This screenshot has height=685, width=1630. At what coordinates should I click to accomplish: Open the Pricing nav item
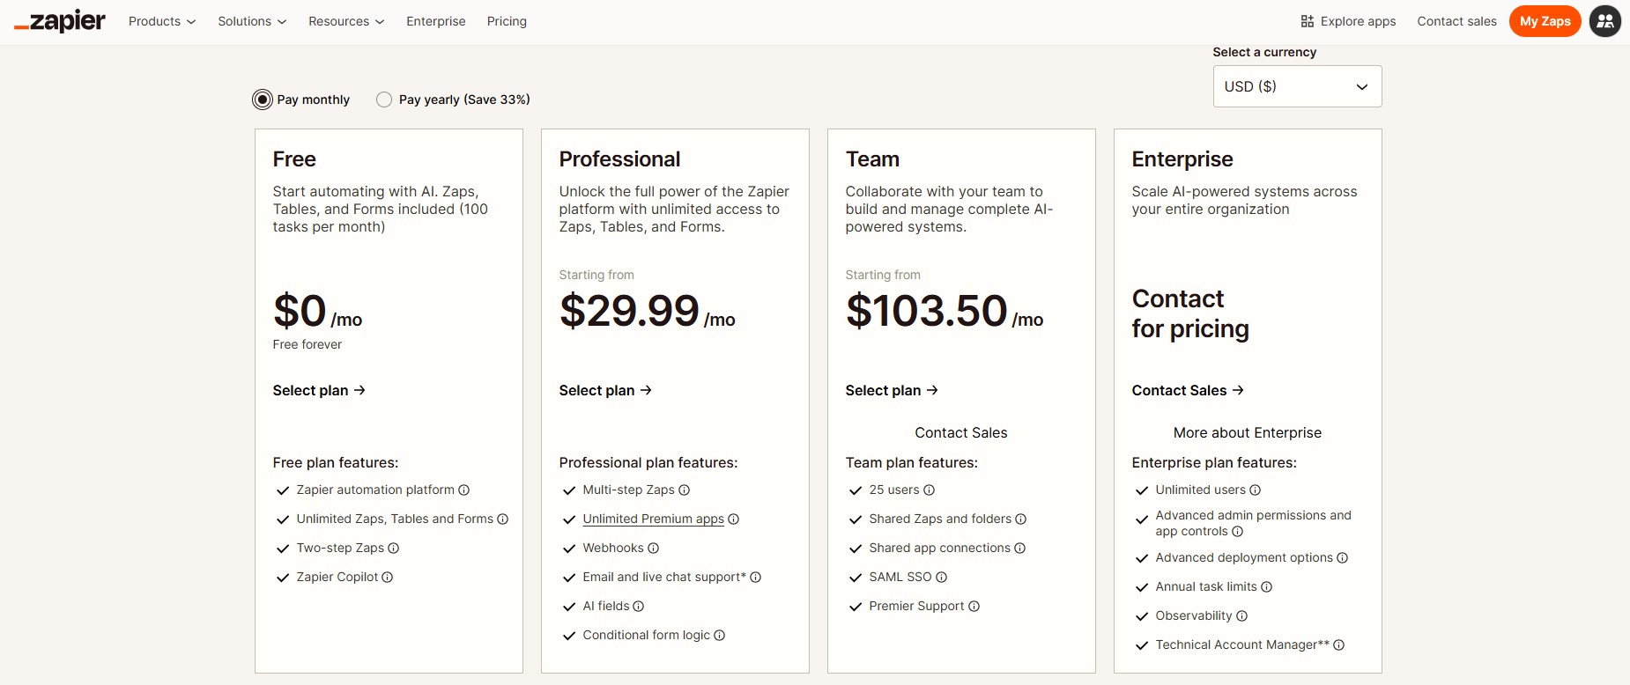pyautogui.click(x=507, y=21)
